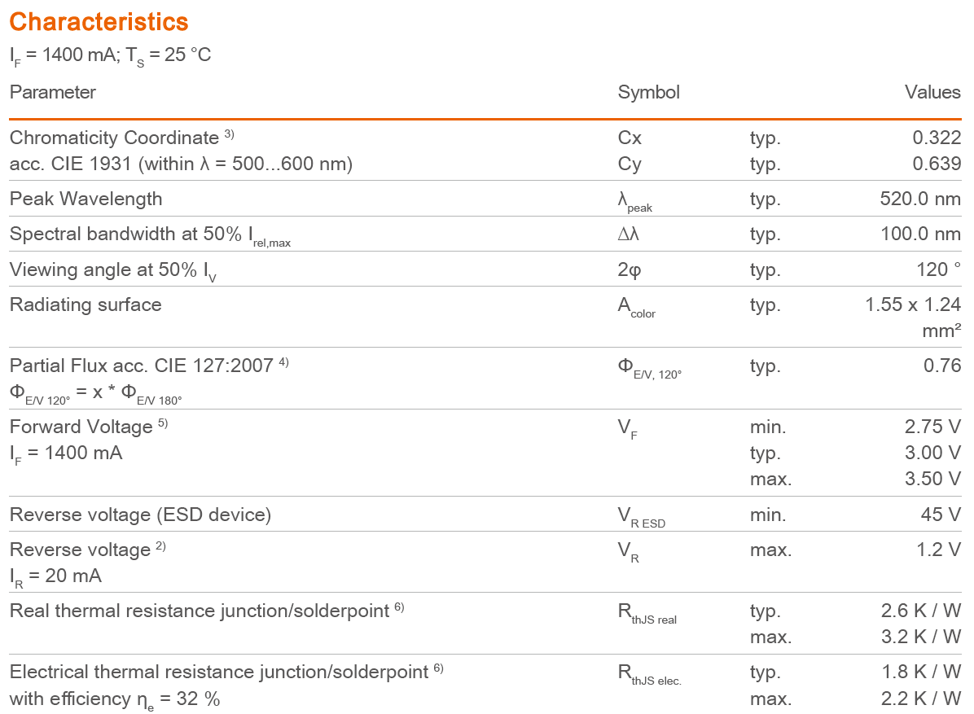This screenshot has height=714, width=974.
Task: Click the Characteristics heading
Action: click(99, 22)
